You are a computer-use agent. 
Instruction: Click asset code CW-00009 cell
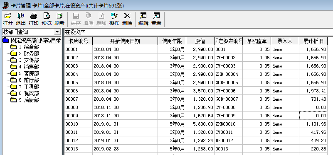click(228, 116)
